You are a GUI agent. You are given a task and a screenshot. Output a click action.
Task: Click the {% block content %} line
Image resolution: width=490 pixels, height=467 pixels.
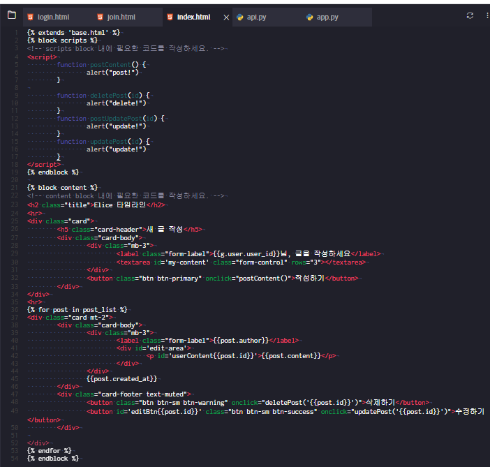click(62, 188)
